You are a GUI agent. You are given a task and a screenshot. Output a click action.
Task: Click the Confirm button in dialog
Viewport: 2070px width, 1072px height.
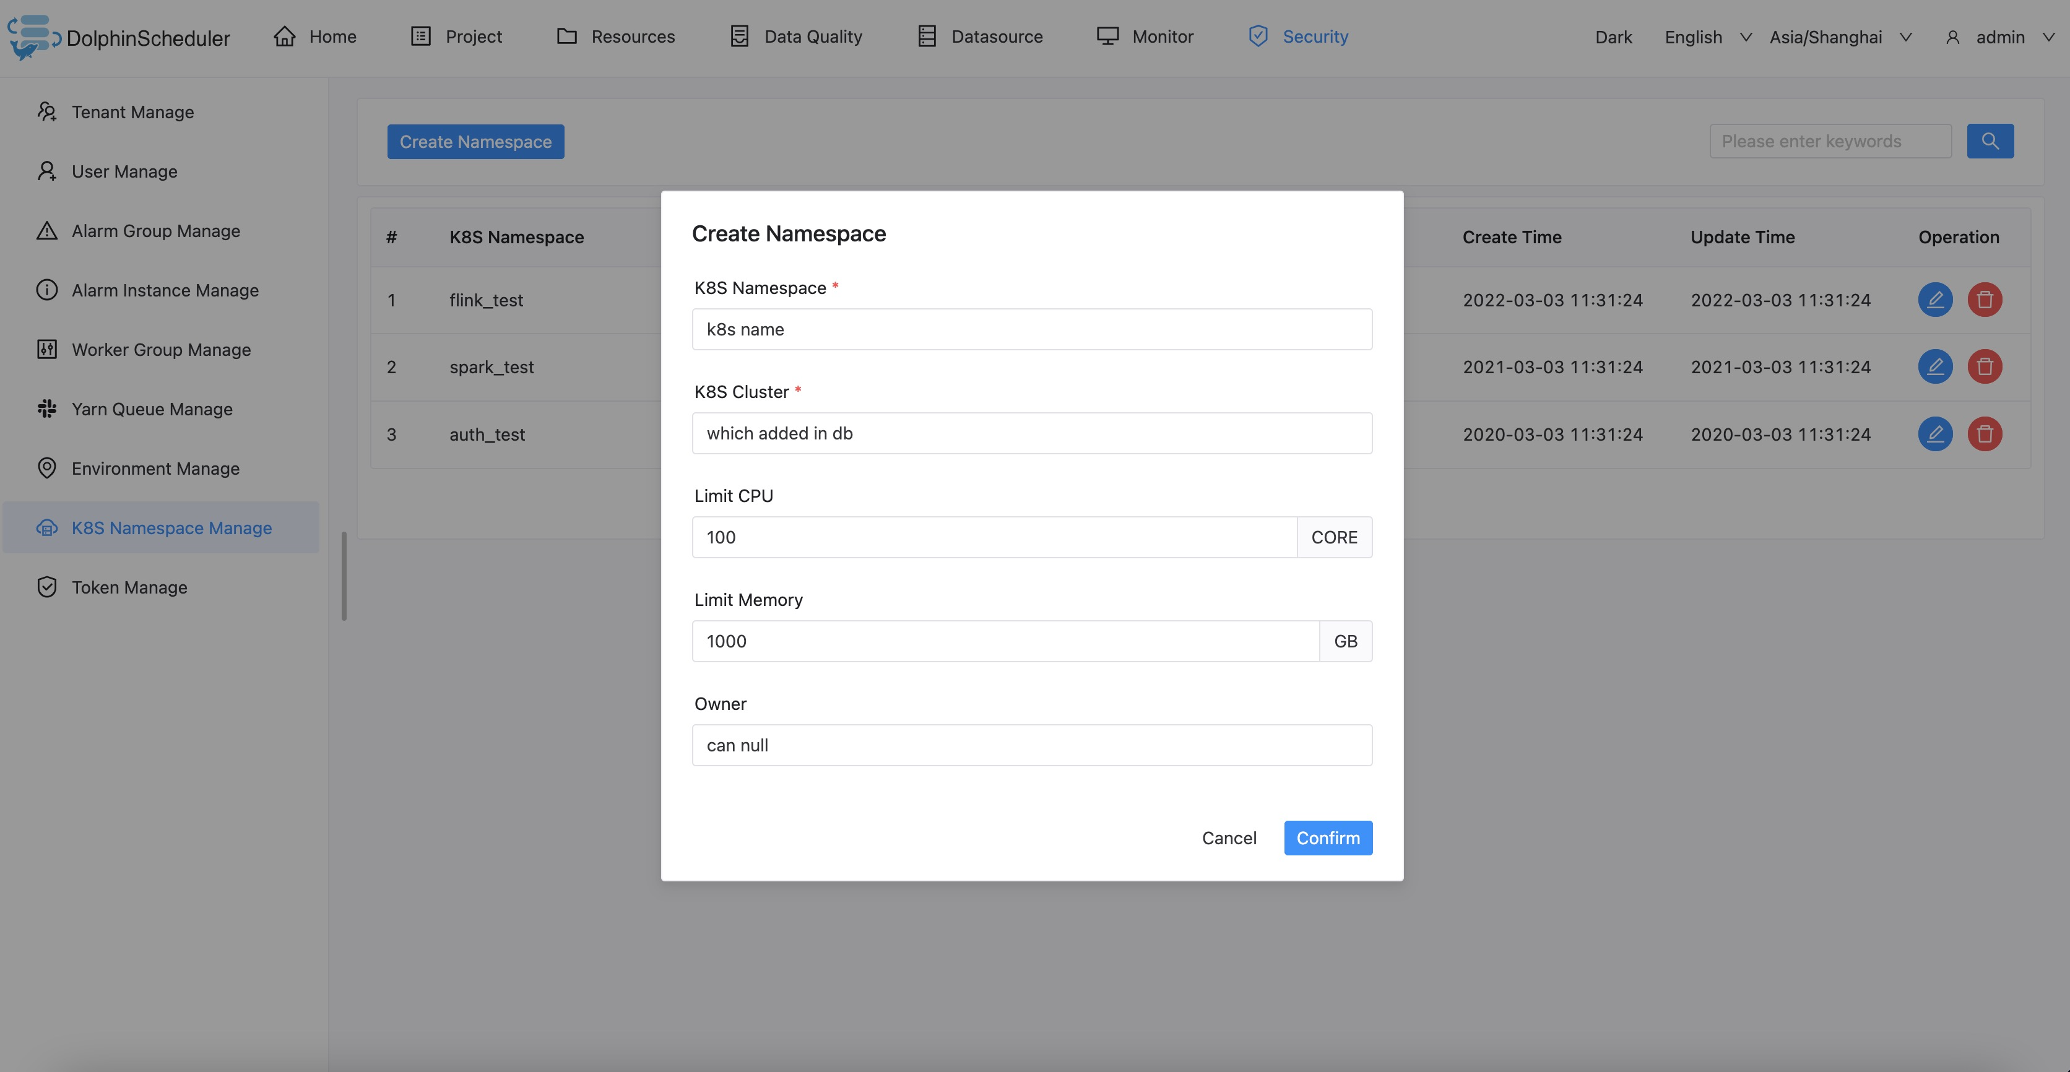point(1328,838)
